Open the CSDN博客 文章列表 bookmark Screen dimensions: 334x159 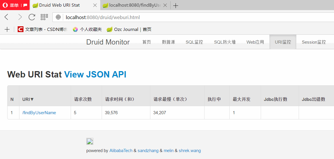point(43,29)
